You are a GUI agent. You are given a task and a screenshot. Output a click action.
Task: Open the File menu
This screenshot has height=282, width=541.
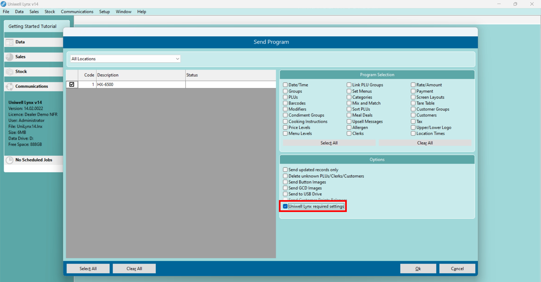pos(6,12)
